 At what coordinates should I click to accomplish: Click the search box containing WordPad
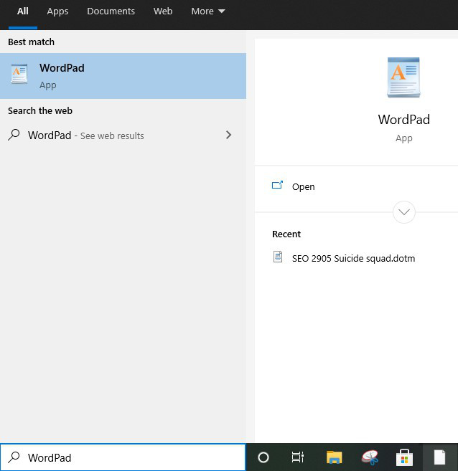pos(129,457)
